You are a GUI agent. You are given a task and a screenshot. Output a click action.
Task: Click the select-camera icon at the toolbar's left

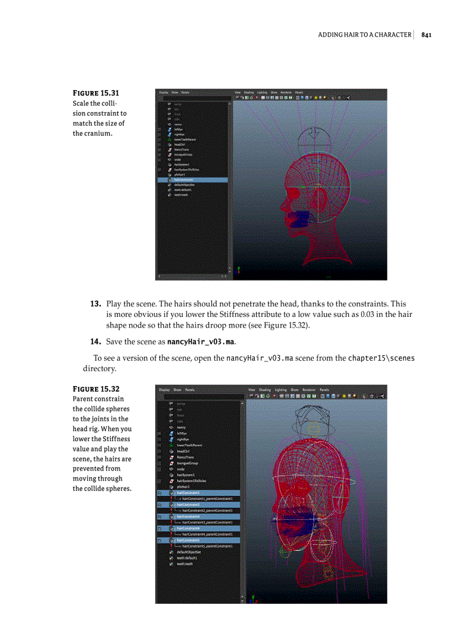(x=252, y=396)
